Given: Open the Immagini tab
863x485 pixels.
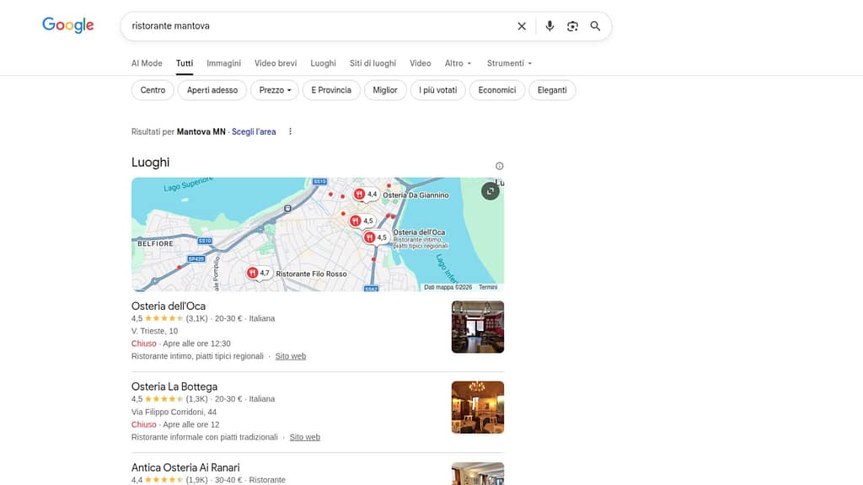Looking at the screenshot, I should click(223, 63).
